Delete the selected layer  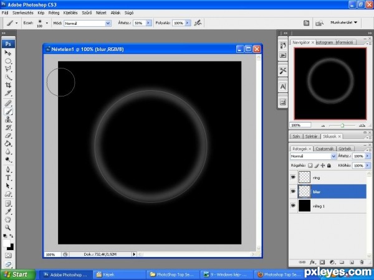pyautogui.click(x=362, y=262)
